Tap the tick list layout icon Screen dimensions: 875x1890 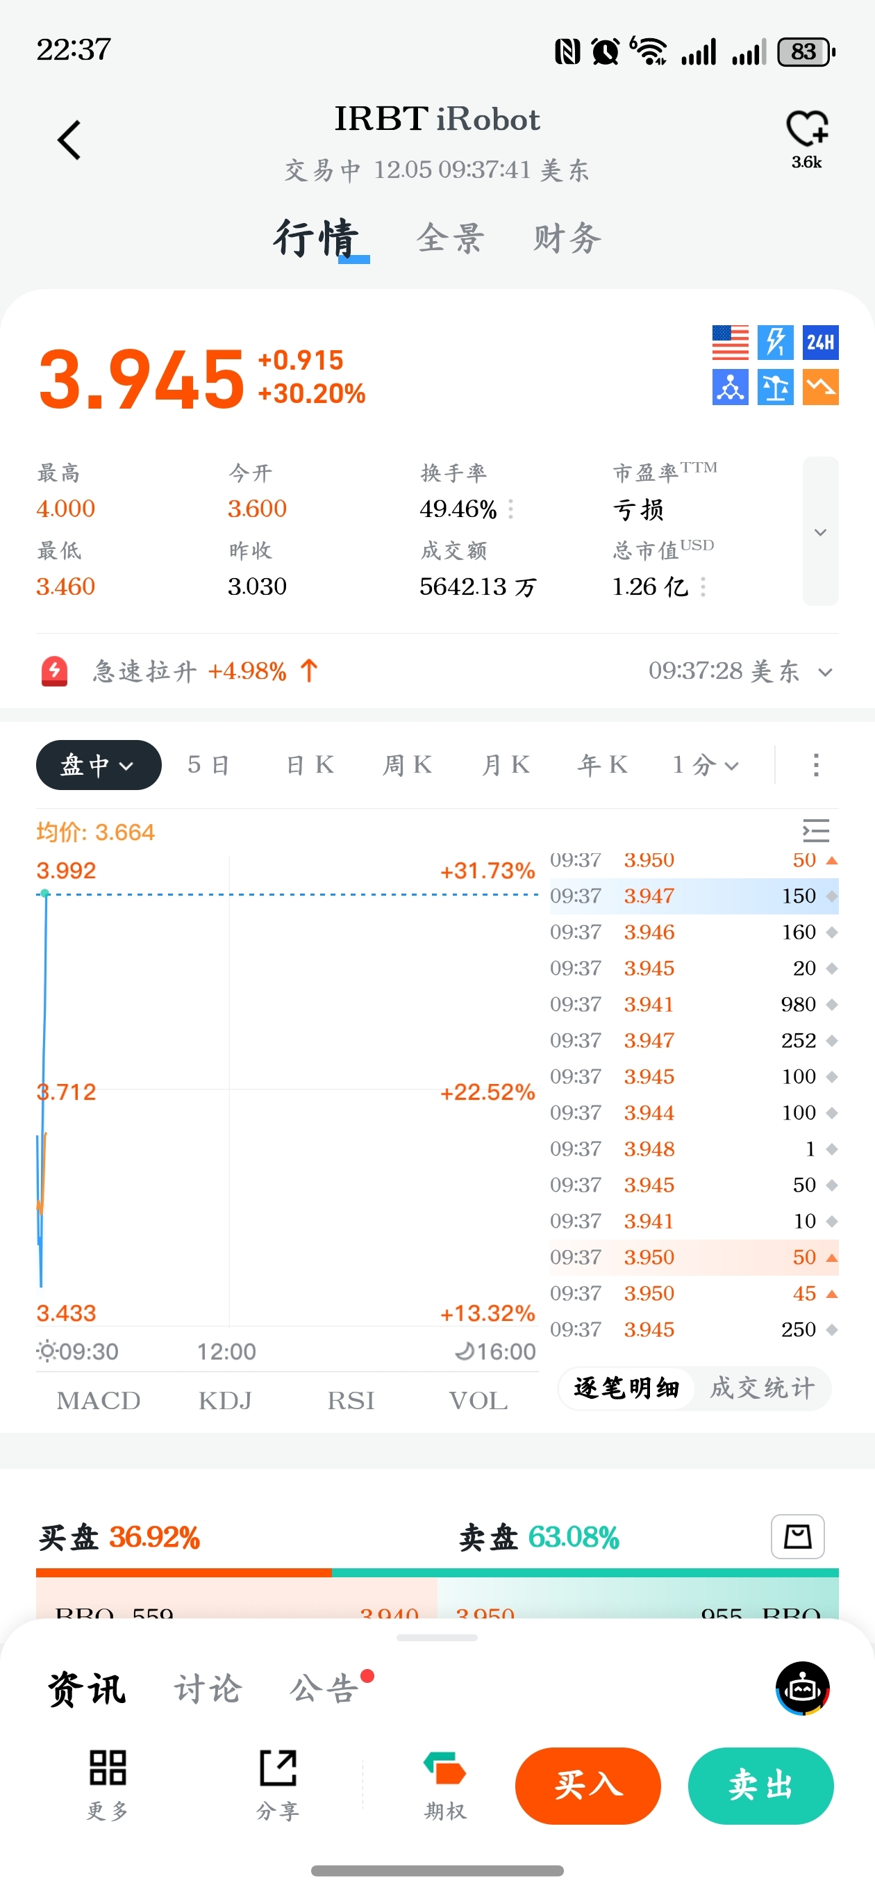point(815,830)
